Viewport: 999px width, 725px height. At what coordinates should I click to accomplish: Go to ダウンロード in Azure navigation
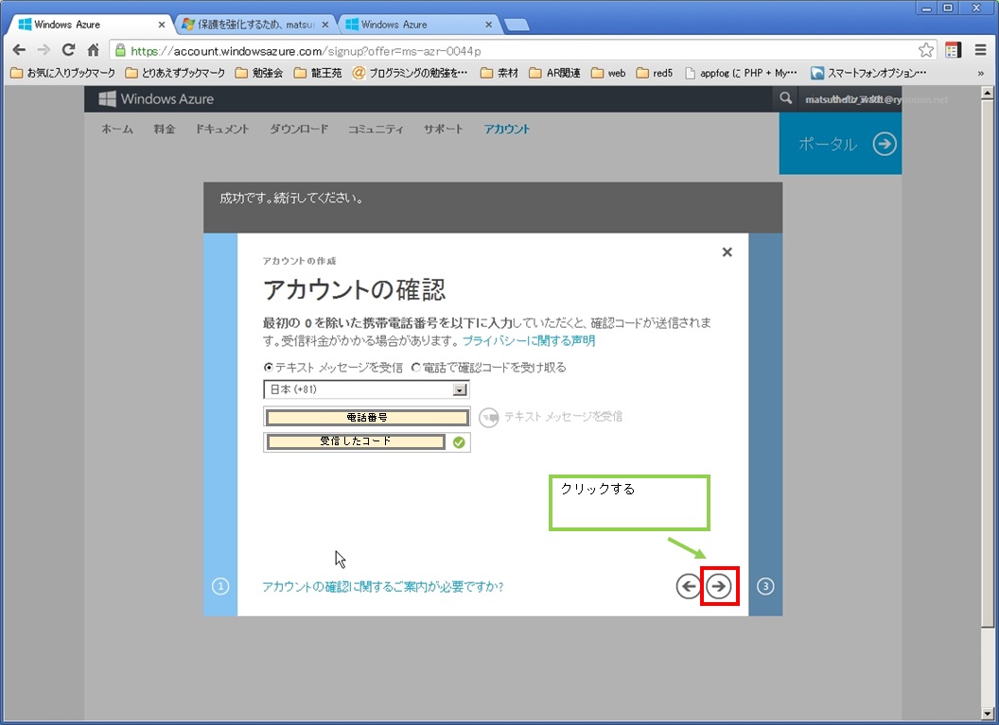tap(299, 129)
